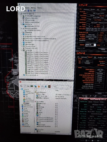Click Validate button in top CPU-Z window
This screenshot has width=107, height=142.
[x=103, y=49]
